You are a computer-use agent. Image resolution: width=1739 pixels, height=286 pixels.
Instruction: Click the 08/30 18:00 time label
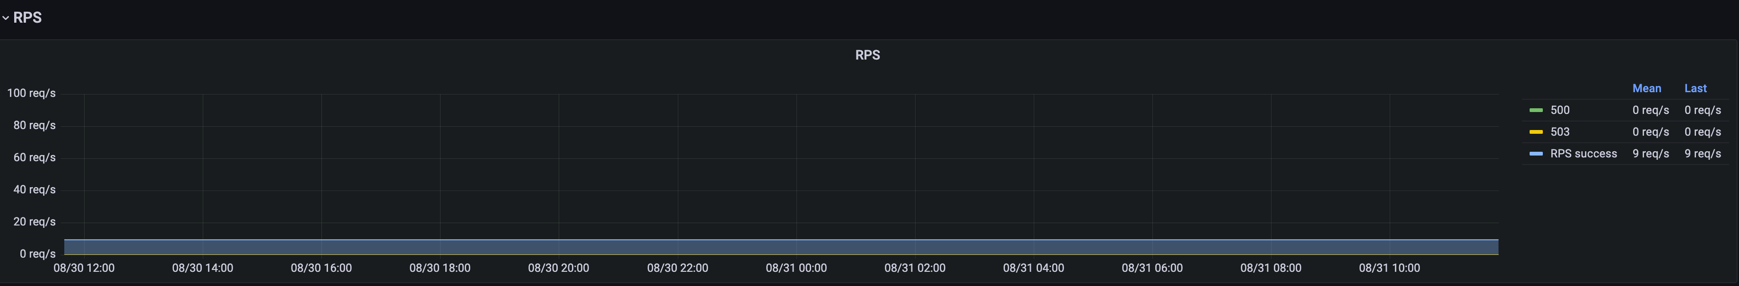click(x=440, y=268)
